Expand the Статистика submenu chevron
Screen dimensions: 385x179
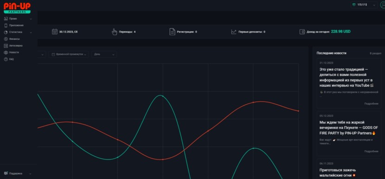[x=31, y=32]
